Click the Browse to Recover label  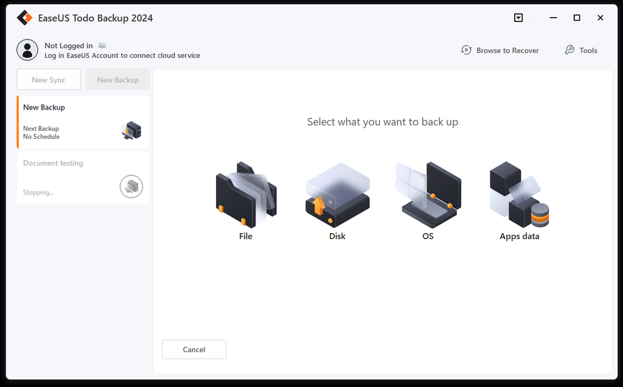[x=507, y=50]
